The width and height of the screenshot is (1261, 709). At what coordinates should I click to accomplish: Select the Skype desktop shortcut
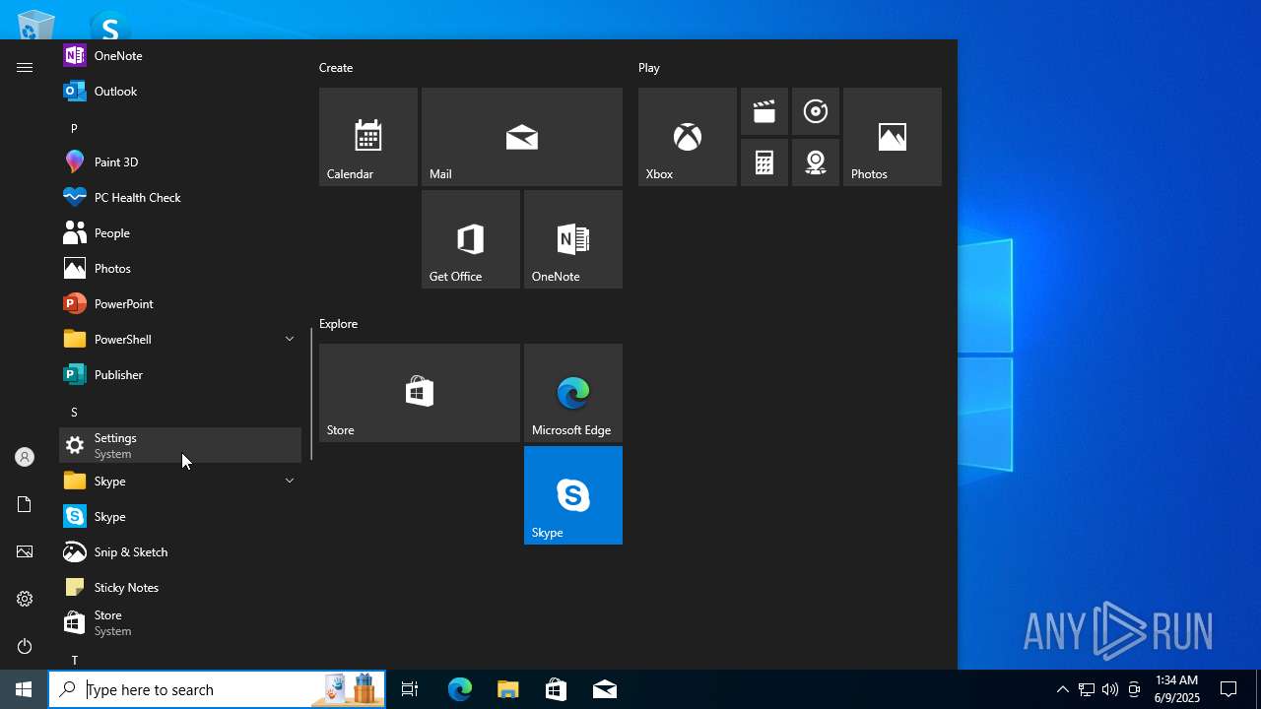coord(109,25)
